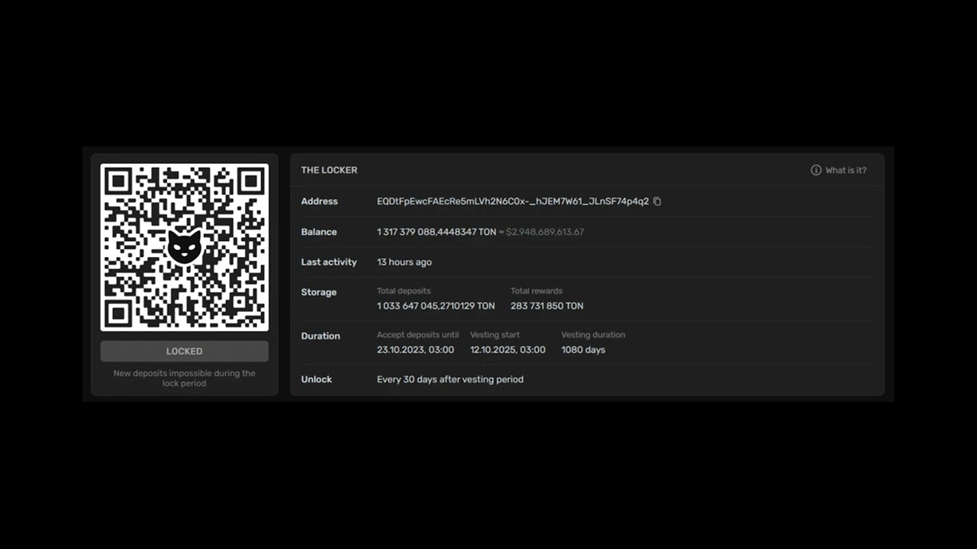Viewport: 977px width, 549px height.
Task: Click the 'THE LOCKER' panel title
Action: (329, 170)
